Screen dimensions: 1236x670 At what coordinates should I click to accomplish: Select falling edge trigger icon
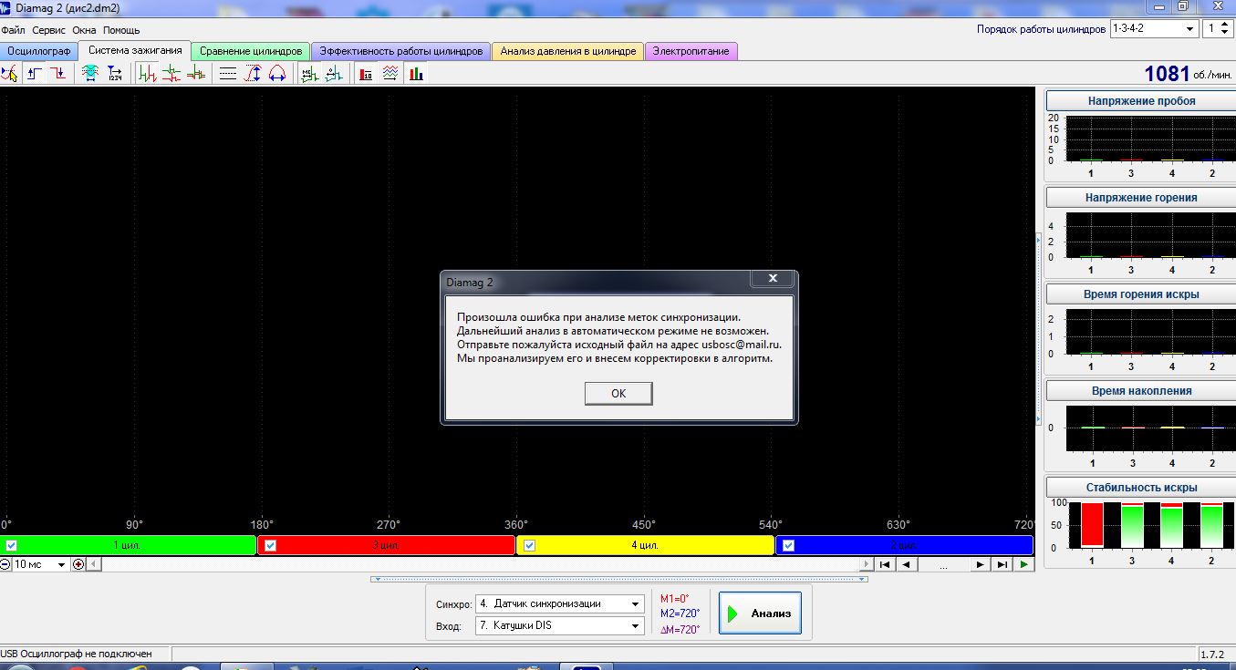(x=58, y=74)
